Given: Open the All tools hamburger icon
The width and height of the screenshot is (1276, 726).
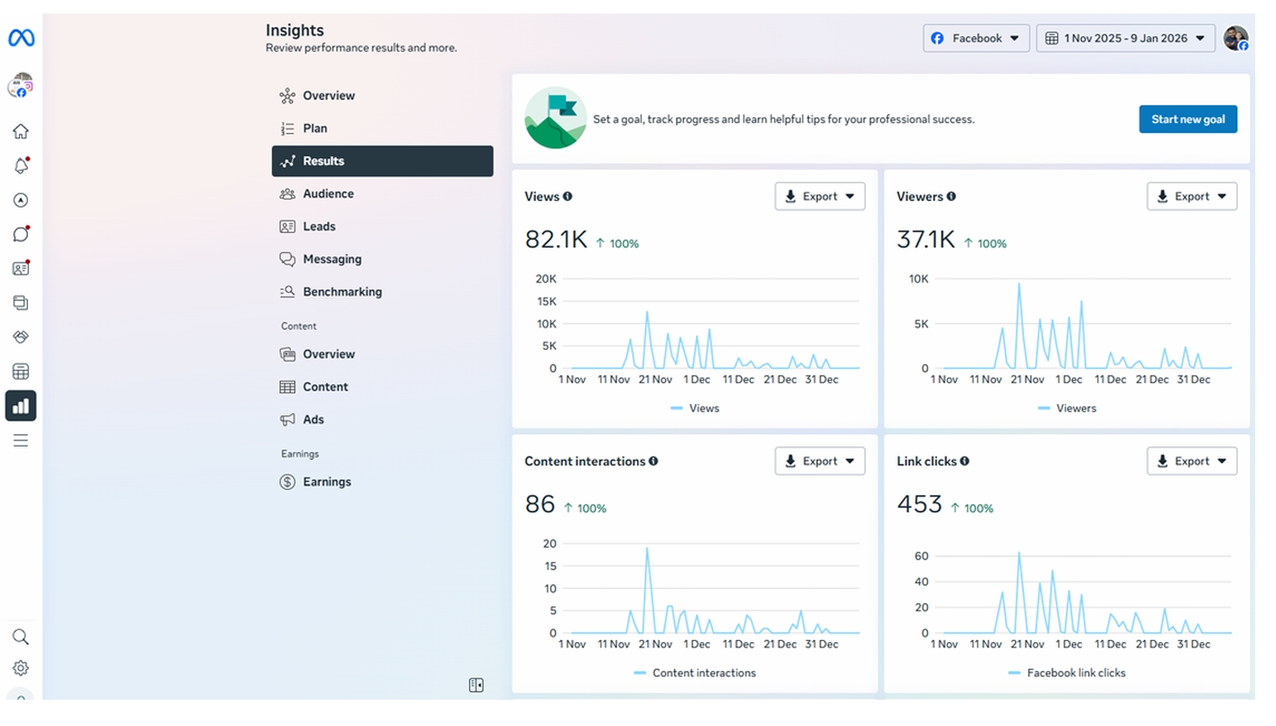Looking at the screenshot, I should [x=21, y=440].
